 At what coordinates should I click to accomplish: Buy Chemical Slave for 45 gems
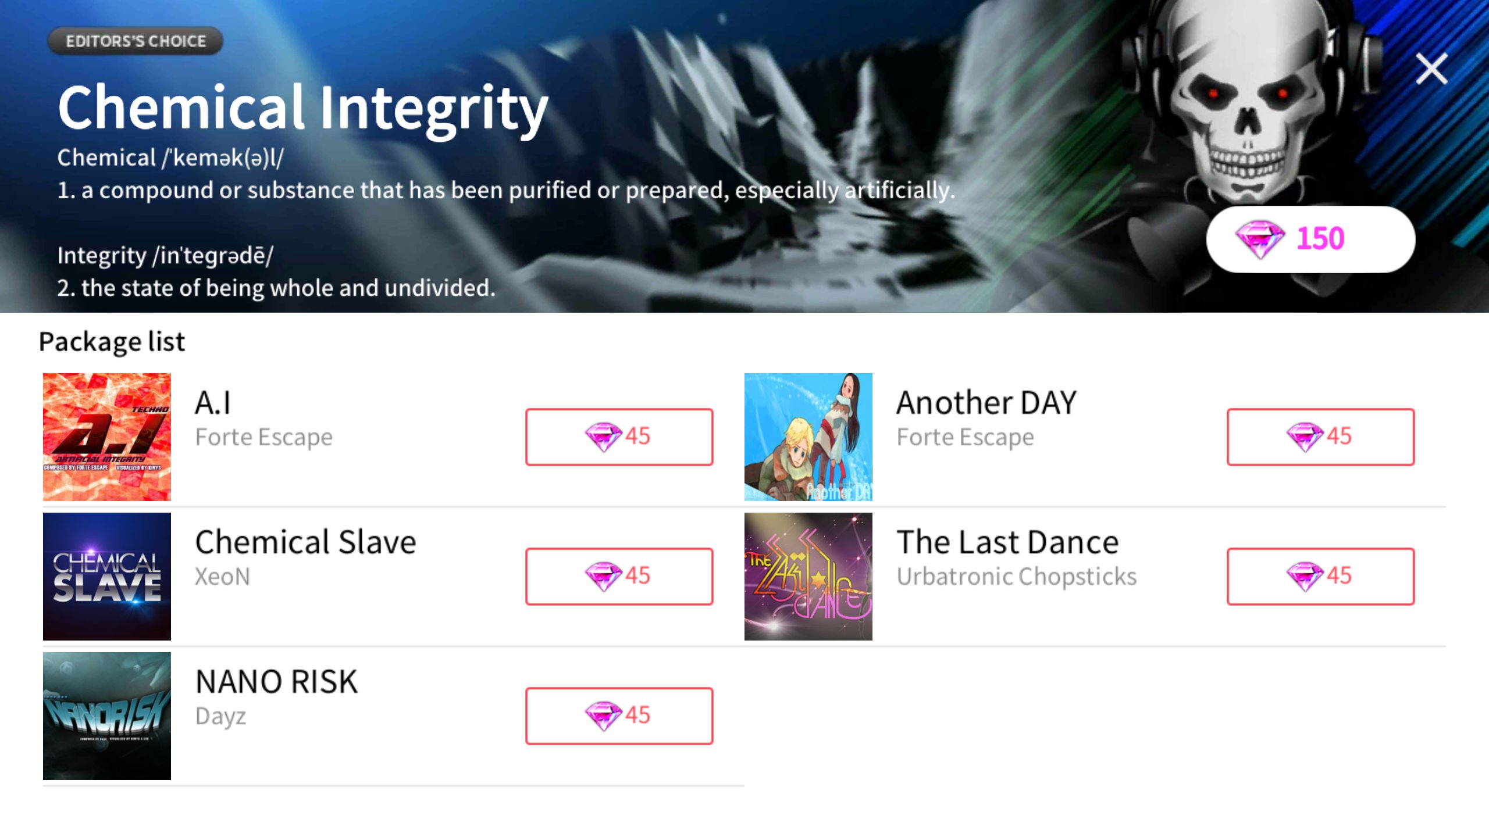(619, 576)
